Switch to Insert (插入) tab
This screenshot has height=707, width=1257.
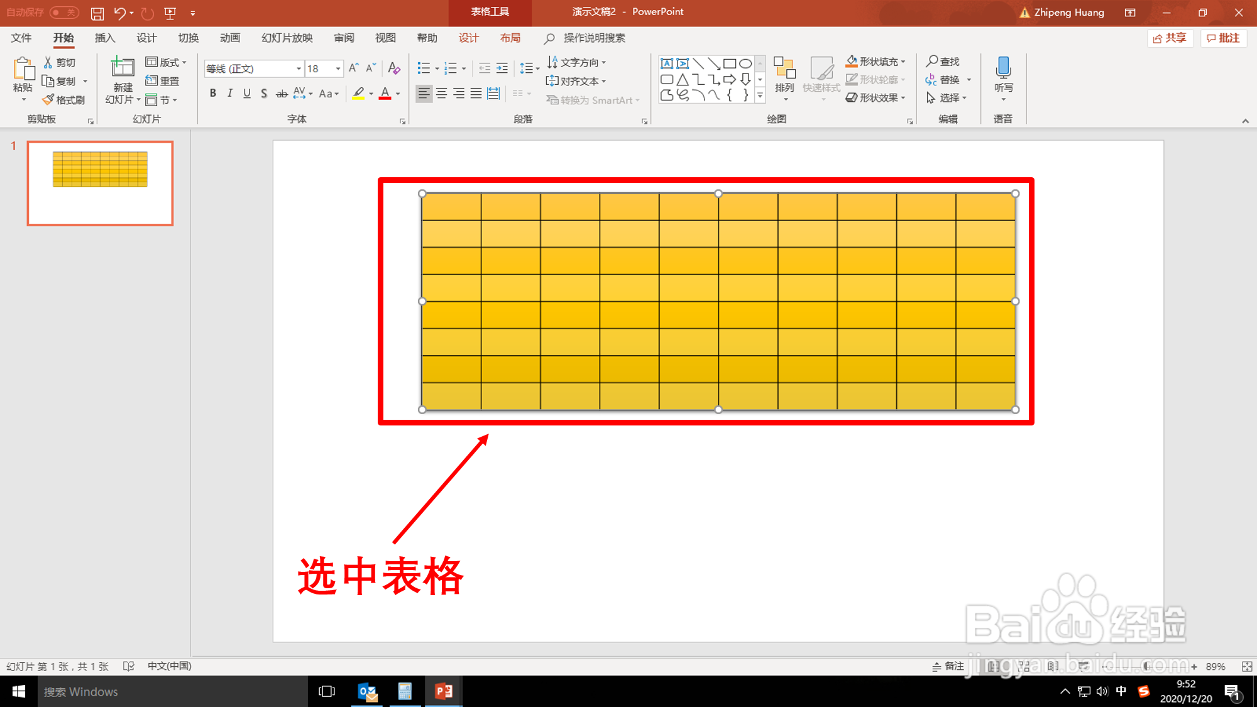coord(105,38)
